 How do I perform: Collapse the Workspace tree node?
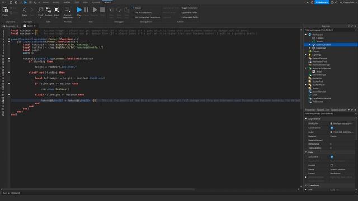coord(306,35)
